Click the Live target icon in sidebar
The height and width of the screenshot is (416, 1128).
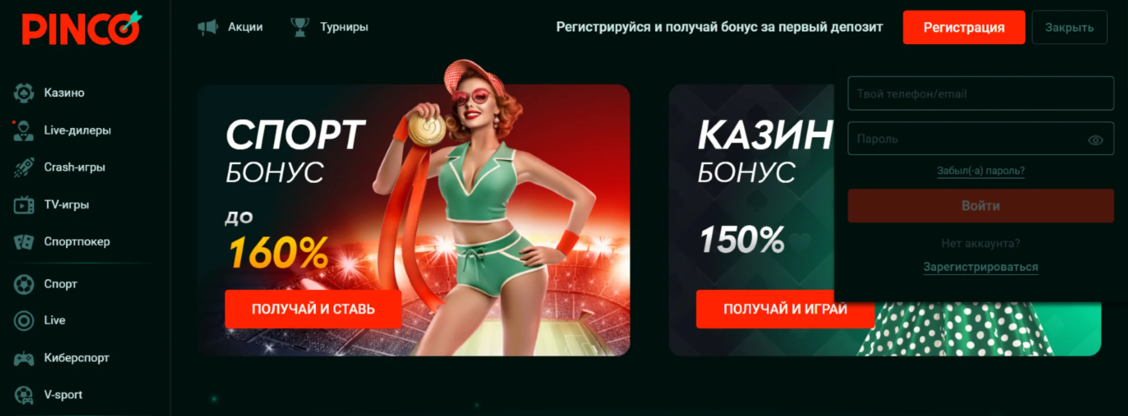[x=24, y=321]
